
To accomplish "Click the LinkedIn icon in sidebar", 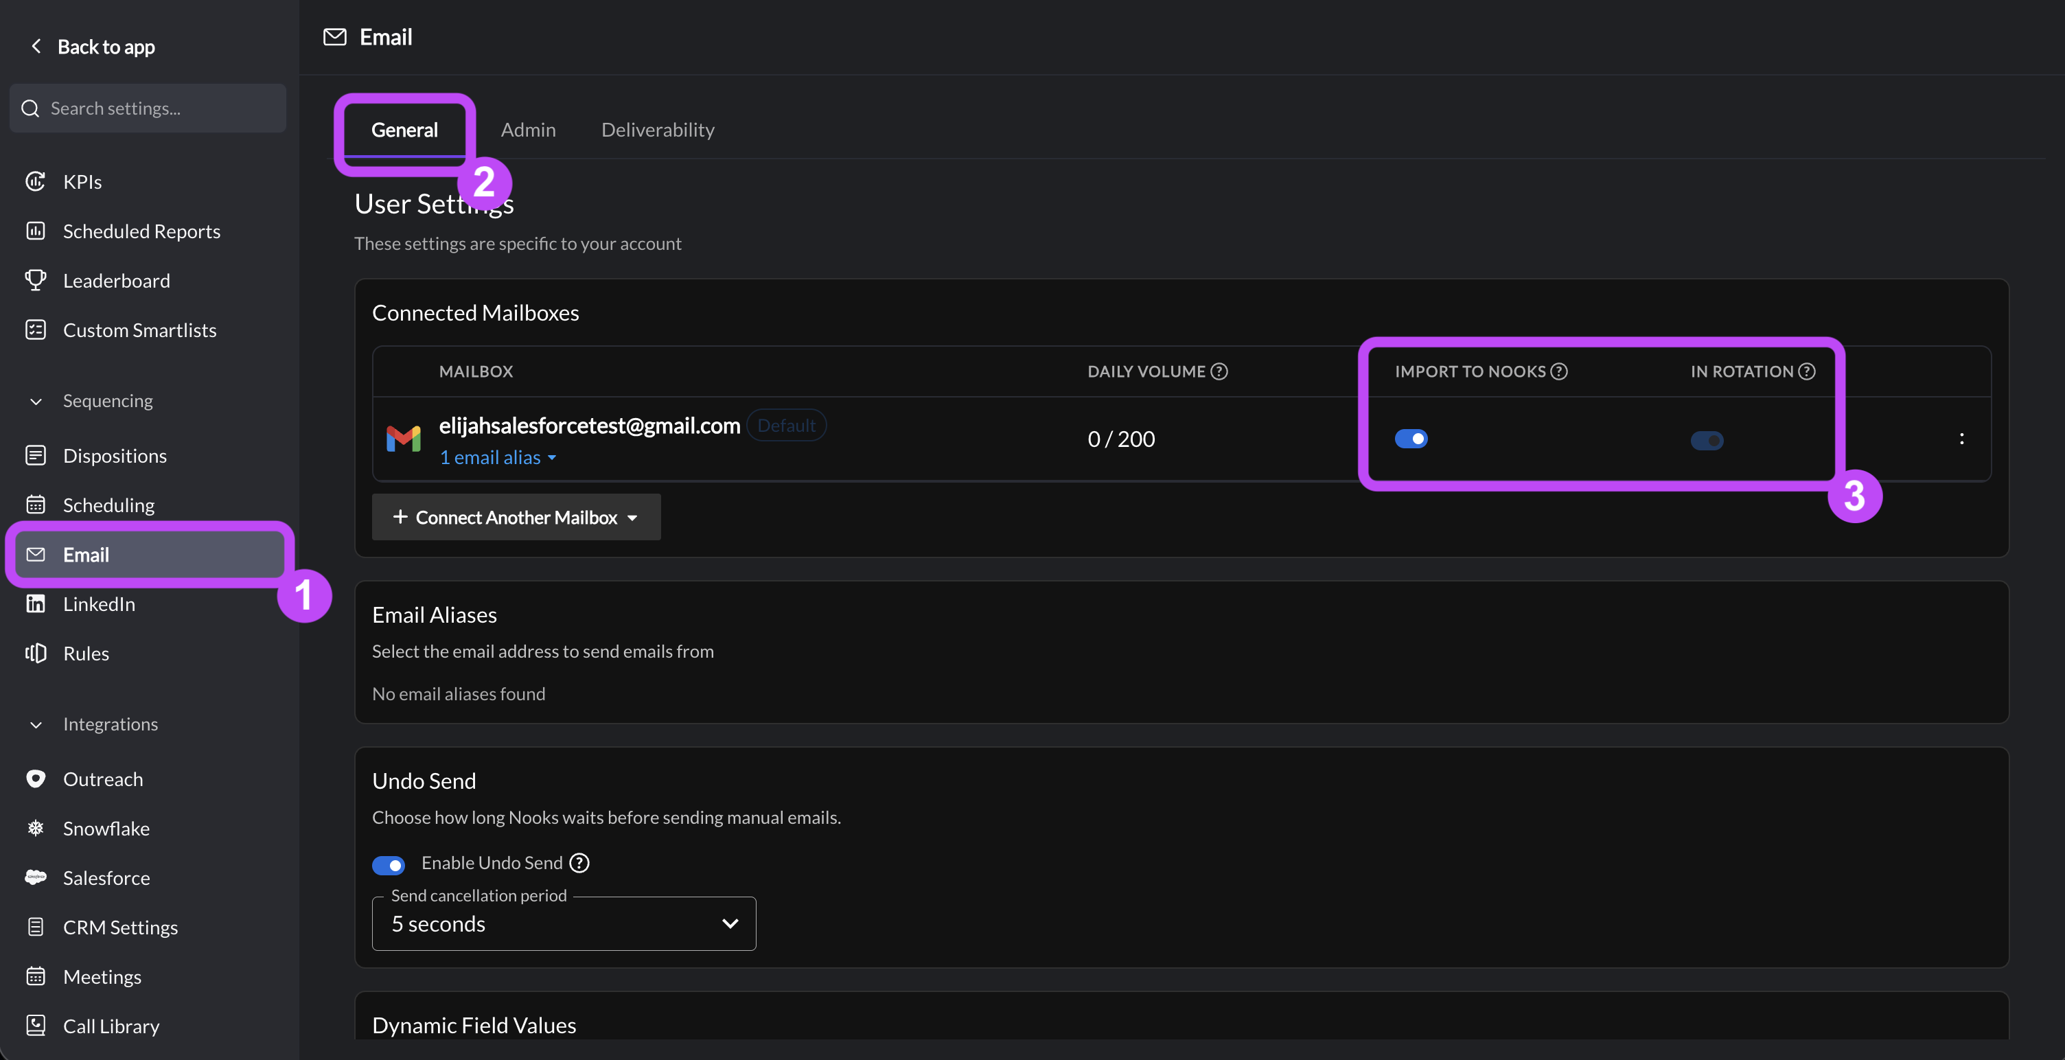I will (35, 603).
